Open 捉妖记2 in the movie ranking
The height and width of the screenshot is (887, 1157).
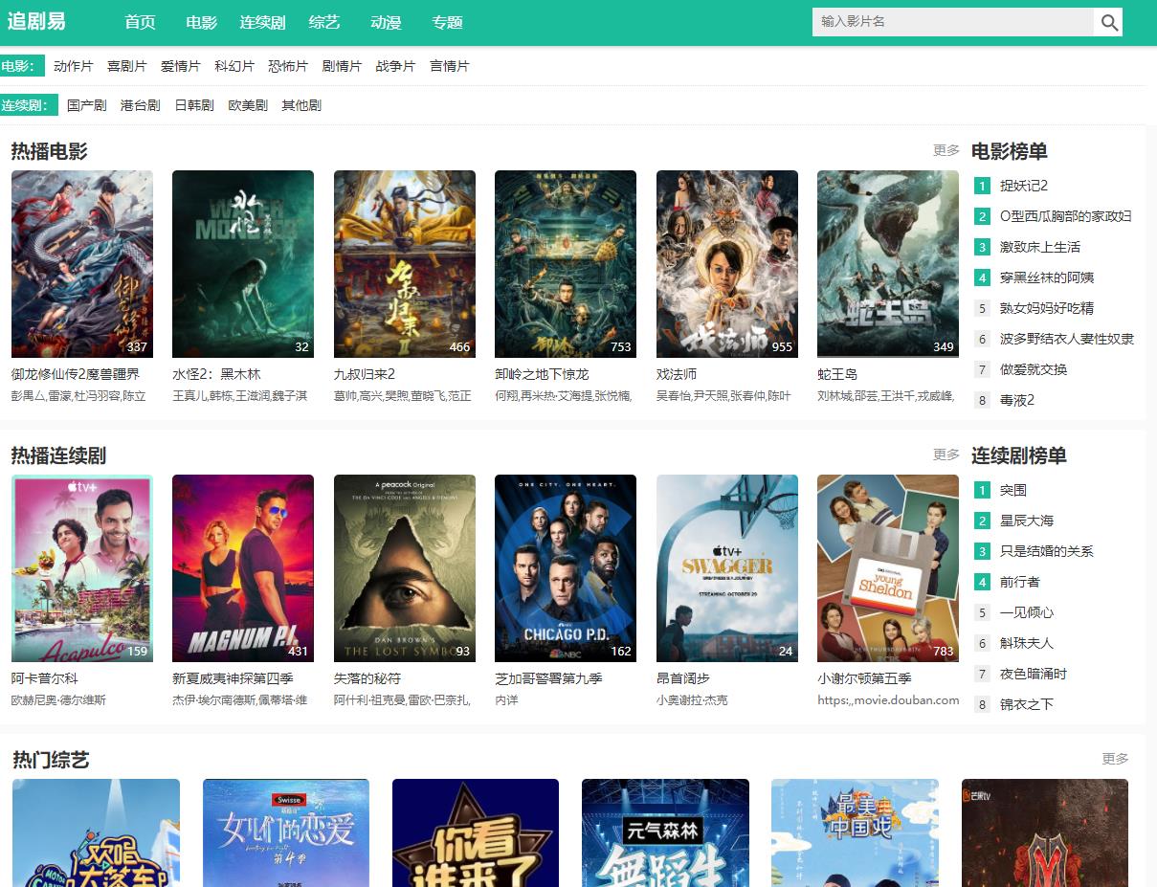(1023, 186)
